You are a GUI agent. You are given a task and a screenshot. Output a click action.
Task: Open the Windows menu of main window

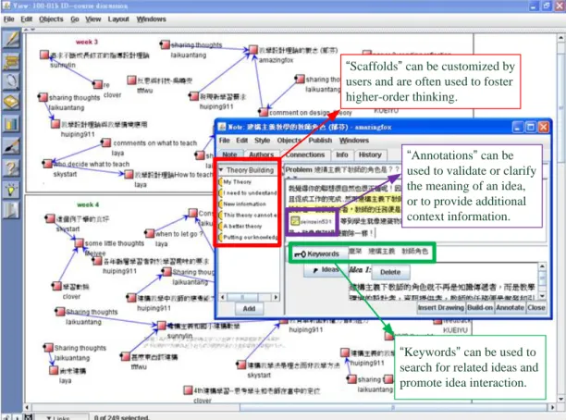click(152, 19)
